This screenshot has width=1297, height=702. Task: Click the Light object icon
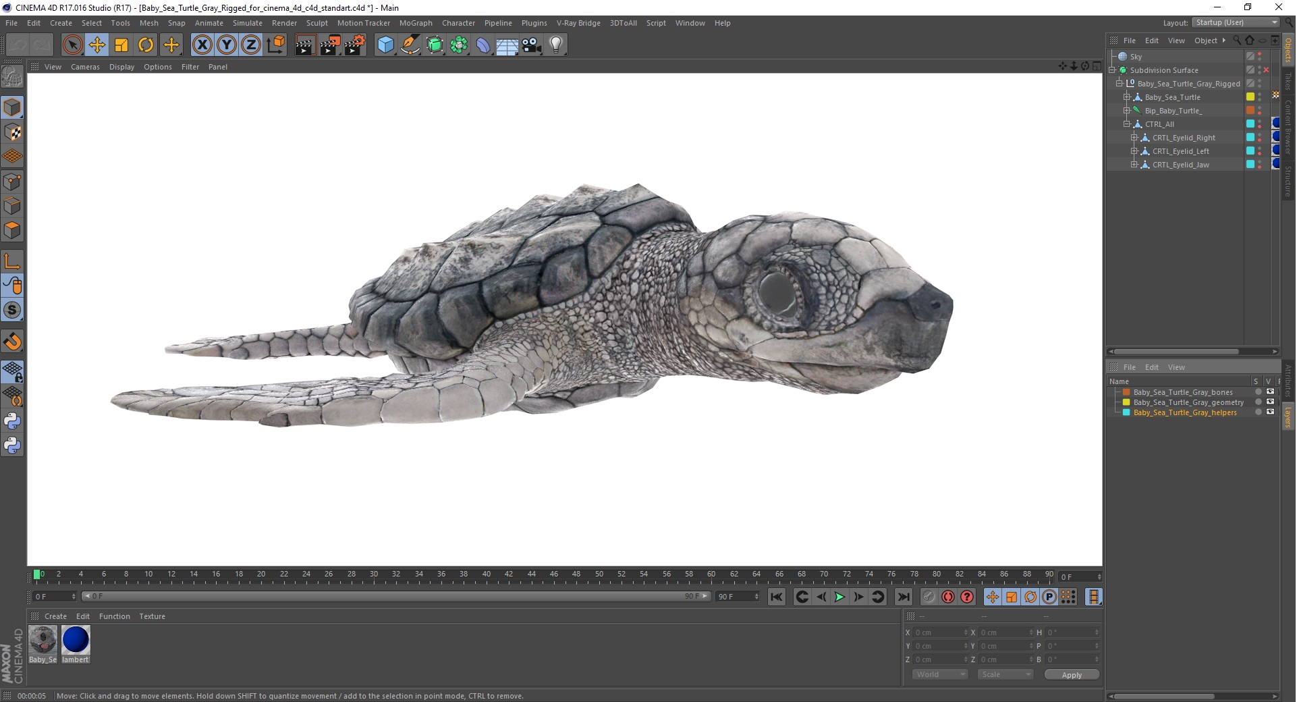pos(555,45)
